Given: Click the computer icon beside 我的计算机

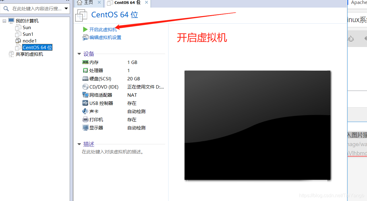Looking at the screenshot, I should pyautogui.click(x=11, y=21).
